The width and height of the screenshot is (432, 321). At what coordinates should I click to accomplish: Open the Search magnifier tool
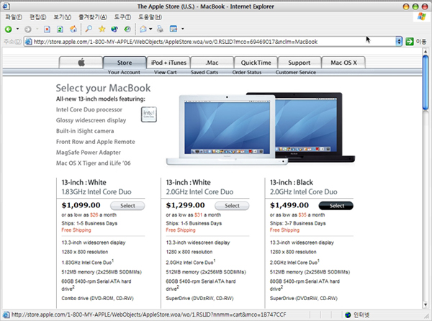pos(89,29)
